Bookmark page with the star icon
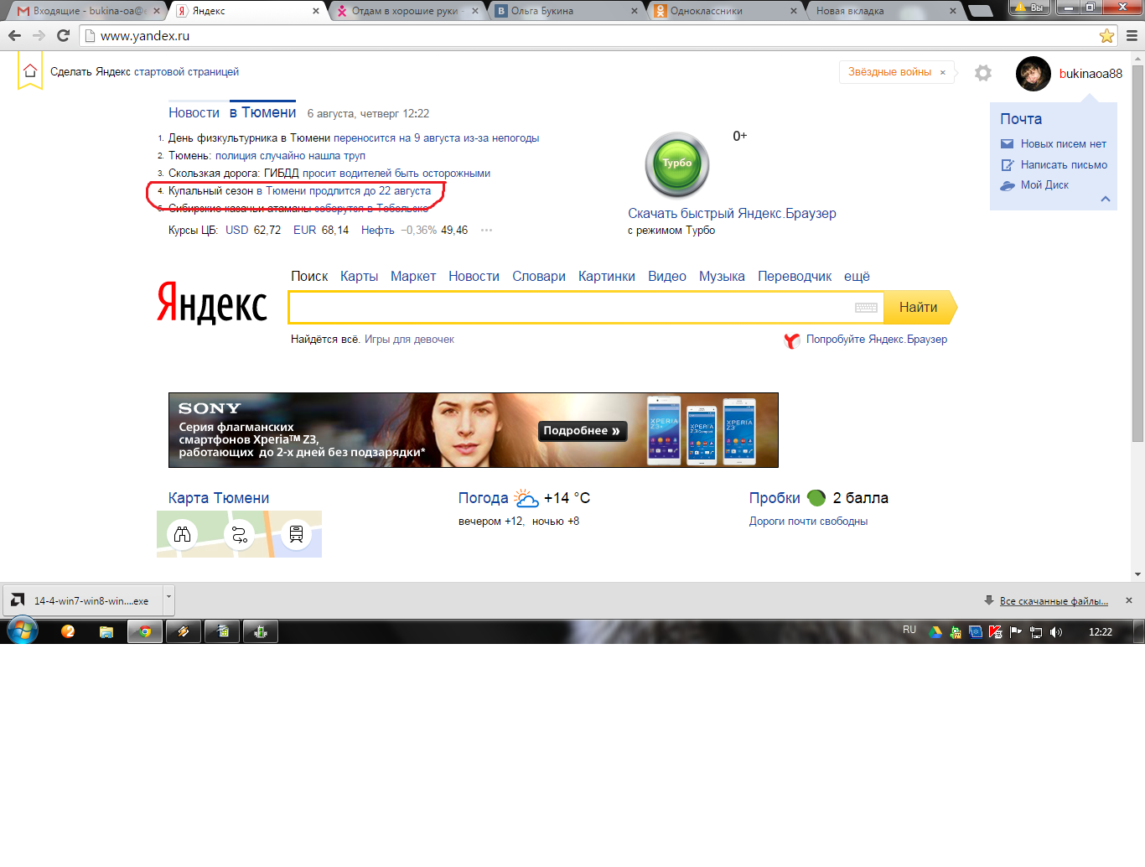 point(1106,36)
